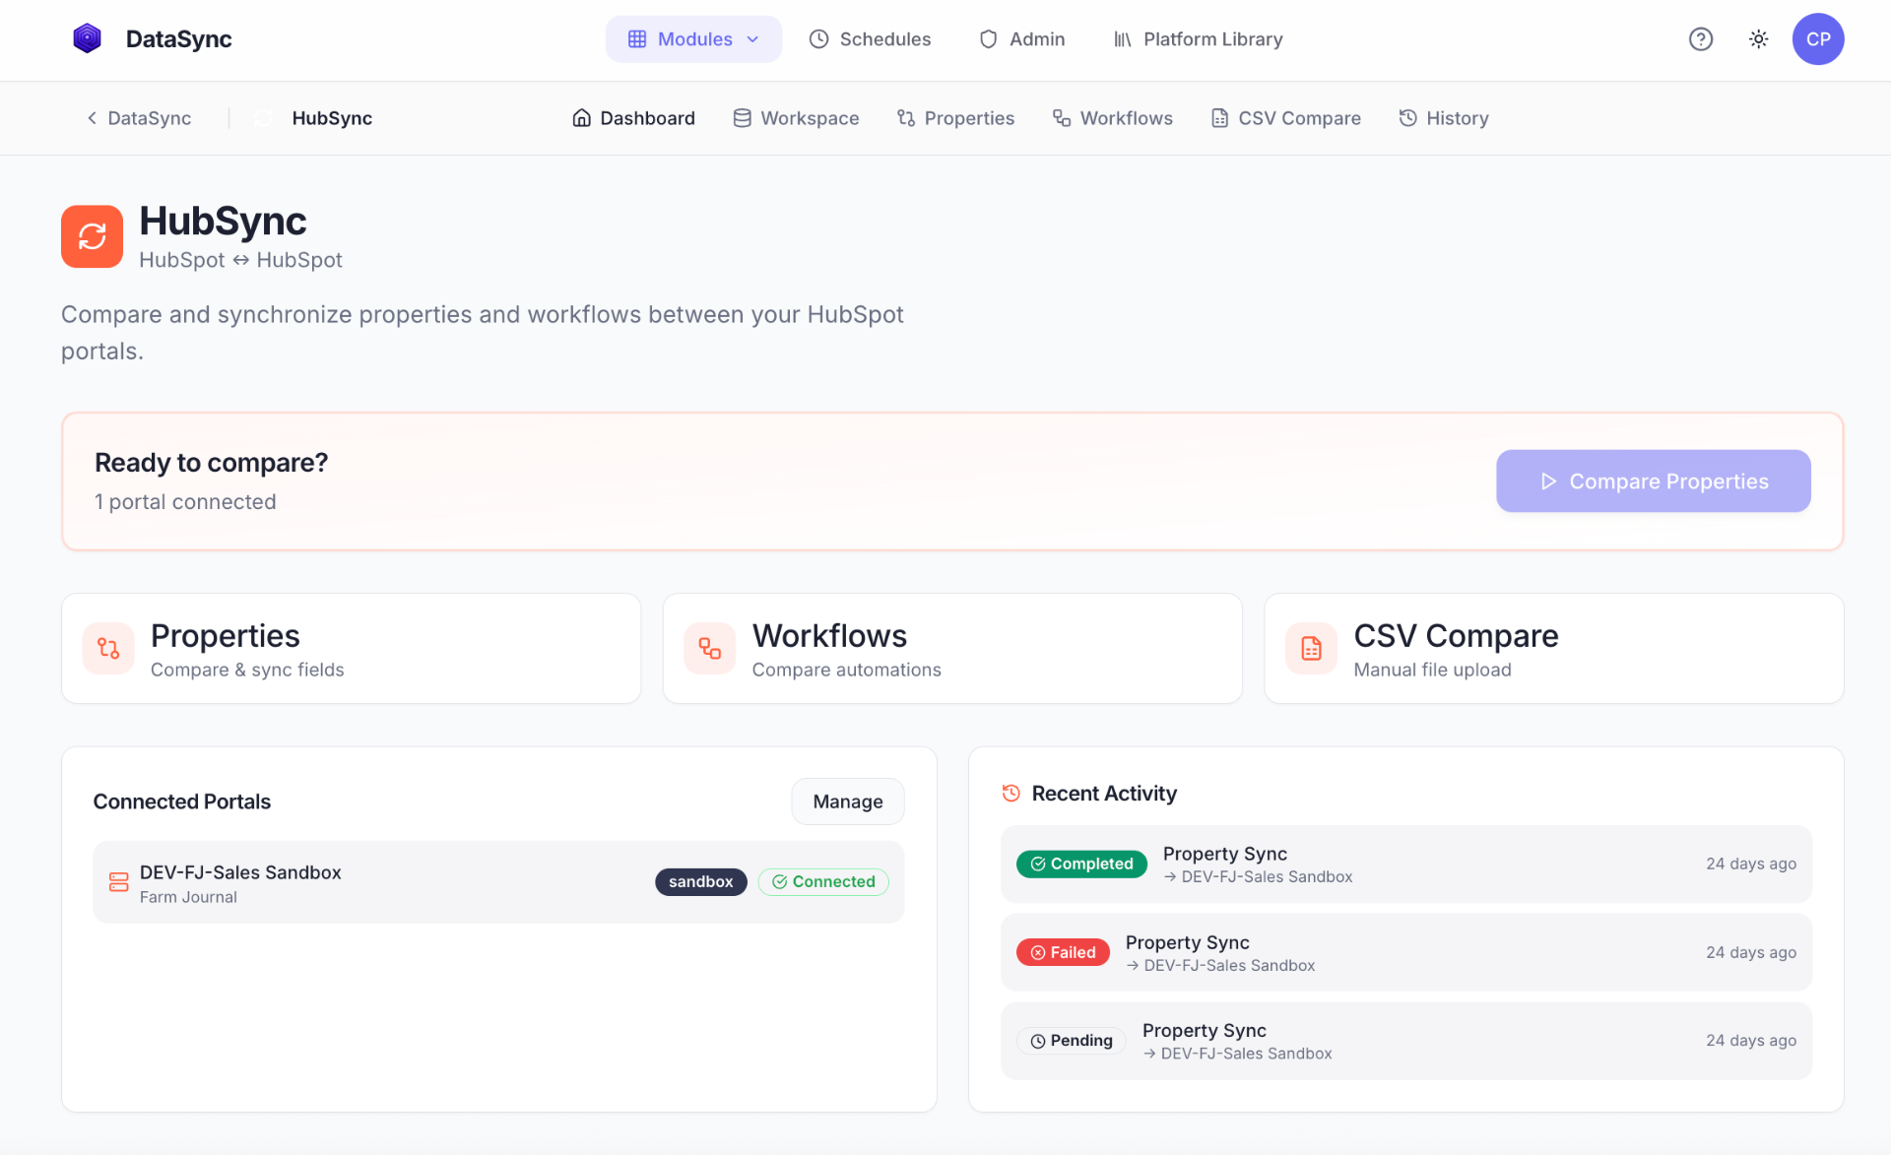Open the Failed Property Sync activity
The height and width of the screenshot is (1155, 1891).
pos(1406,953)
